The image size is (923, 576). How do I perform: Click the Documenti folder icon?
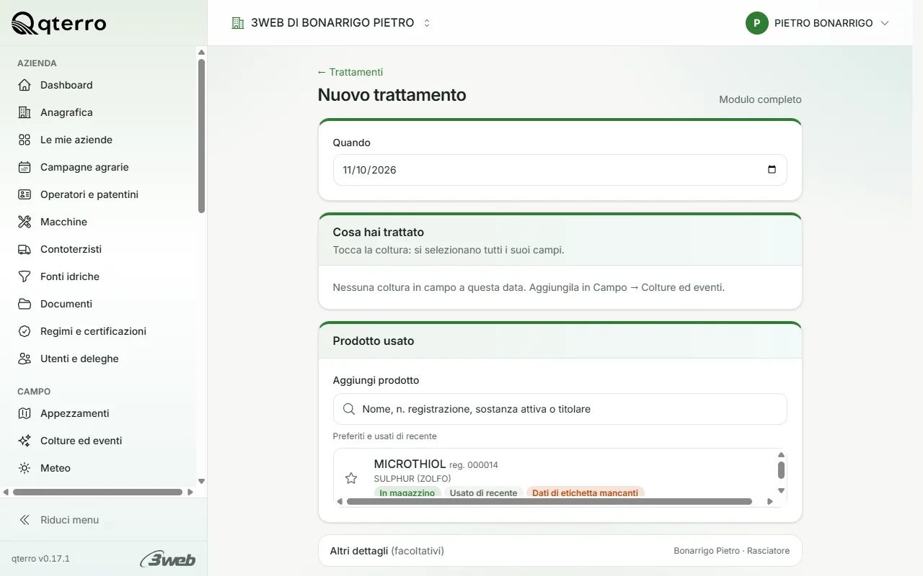[25, 304]
